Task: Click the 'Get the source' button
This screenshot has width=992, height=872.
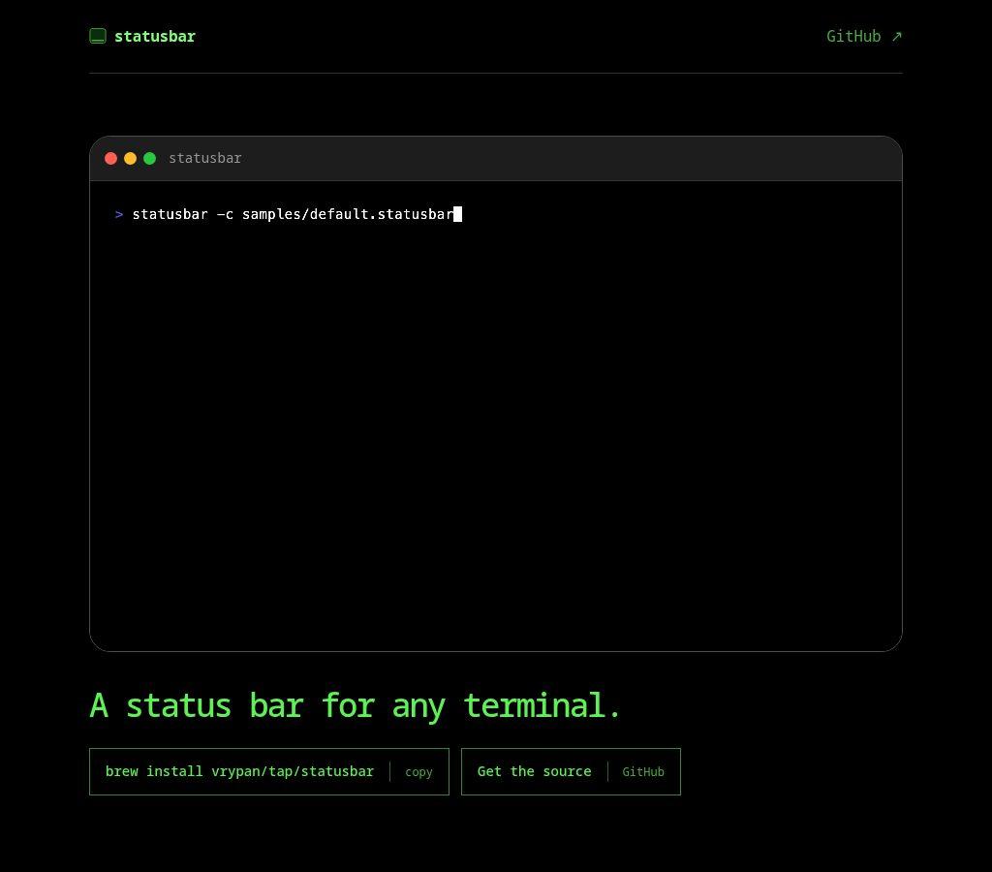Action: [571, 771]
